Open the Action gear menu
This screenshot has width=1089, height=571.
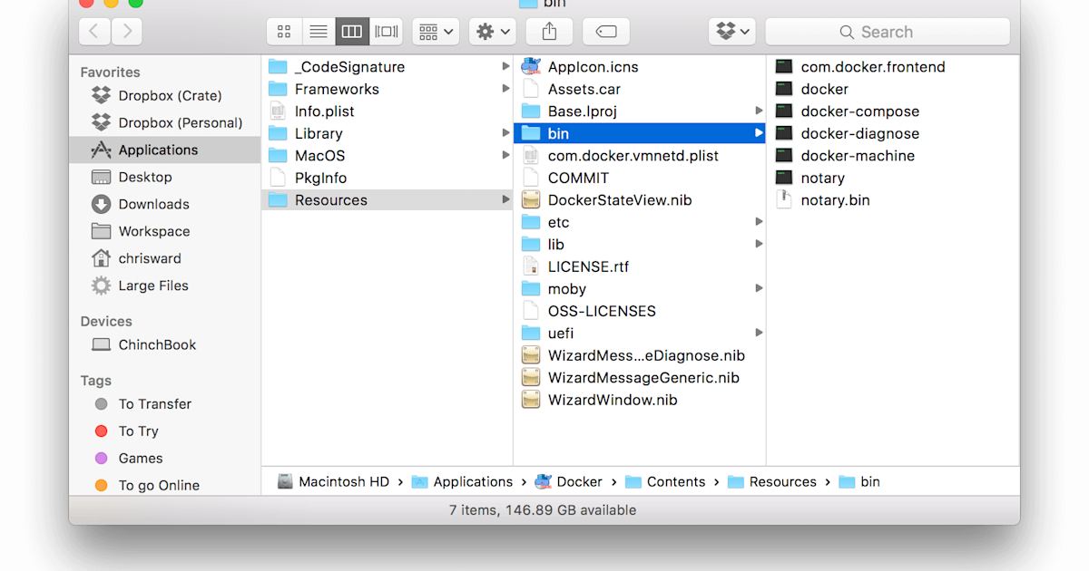[x=493, y=32]
